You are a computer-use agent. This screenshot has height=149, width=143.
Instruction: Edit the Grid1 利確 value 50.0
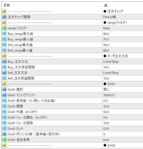[106, 112]
